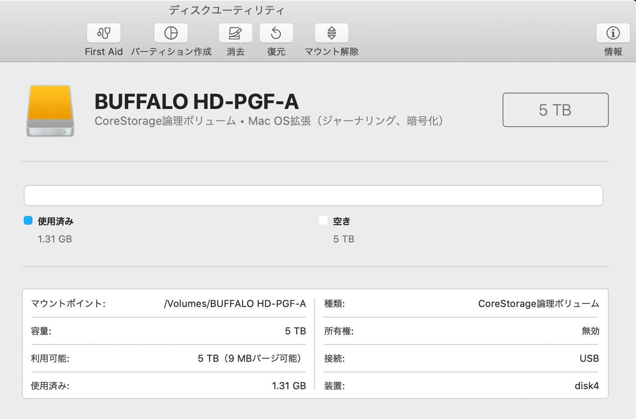
Task: Click the 接続 row label
Action: (x=334, y=358)
